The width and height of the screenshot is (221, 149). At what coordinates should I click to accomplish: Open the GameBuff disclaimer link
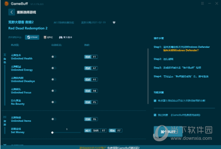pos(186,115)
